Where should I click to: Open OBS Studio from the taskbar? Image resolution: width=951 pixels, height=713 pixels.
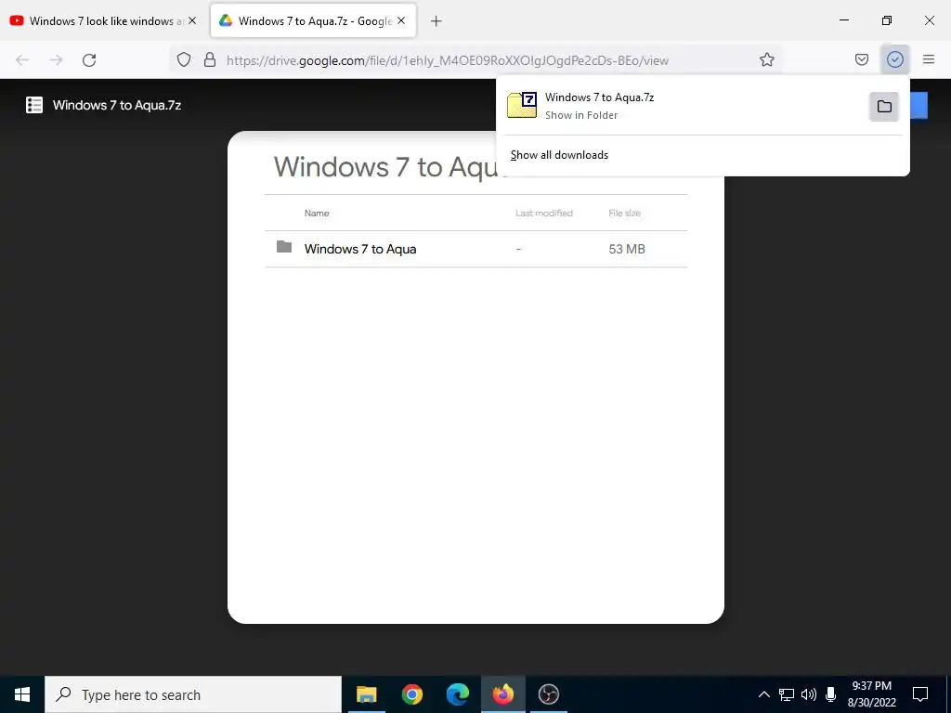click(x=548, y=694)
